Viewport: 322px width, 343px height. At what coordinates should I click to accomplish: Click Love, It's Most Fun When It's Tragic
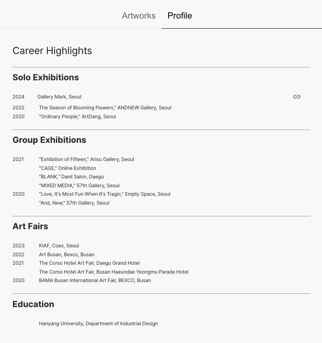105,194
